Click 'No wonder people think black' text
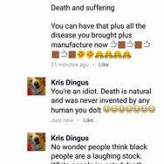The width and height of the screenshot is (164, 164). tap(99, 147)
